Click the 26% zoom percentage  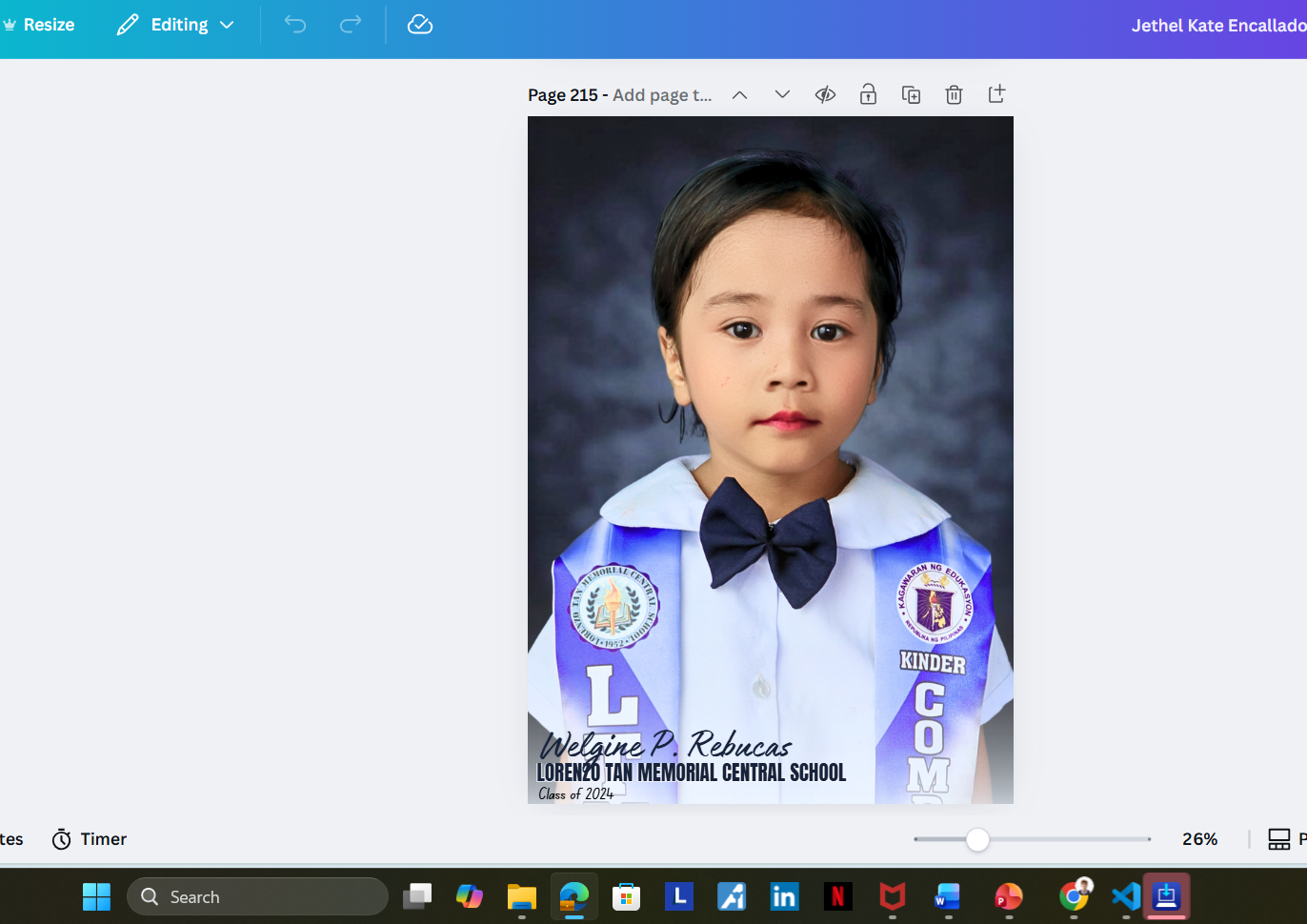coord(1199,839)
